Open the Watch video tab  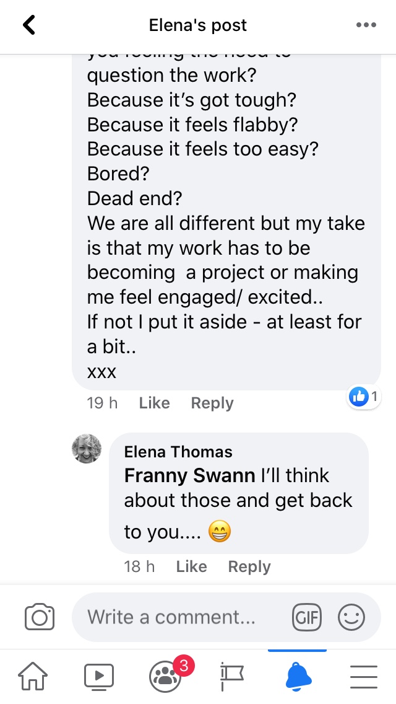tap(99, 675)
